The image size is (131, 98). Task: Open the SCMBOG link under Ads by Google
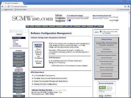point(15,44)
